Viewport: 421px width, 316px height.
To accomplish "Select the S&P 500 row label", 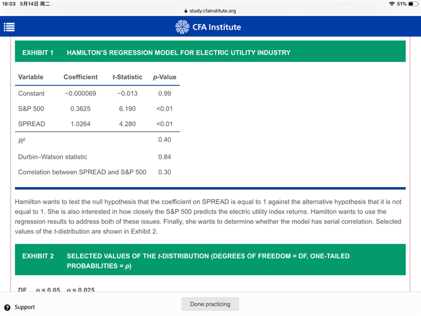I will coord(31,109).
